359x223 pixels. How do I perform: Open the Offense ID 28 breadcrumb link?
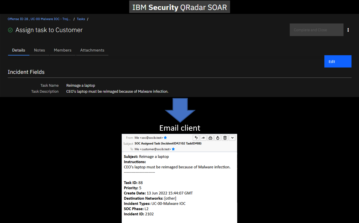tap(39, 19)
